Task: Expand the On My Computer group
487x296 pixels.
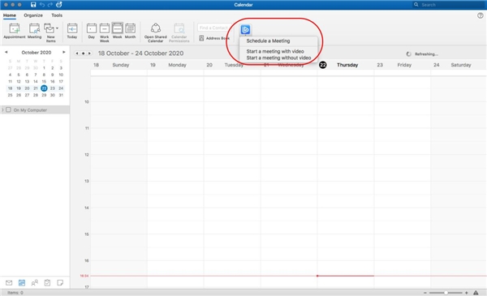Action: point(2,109)
